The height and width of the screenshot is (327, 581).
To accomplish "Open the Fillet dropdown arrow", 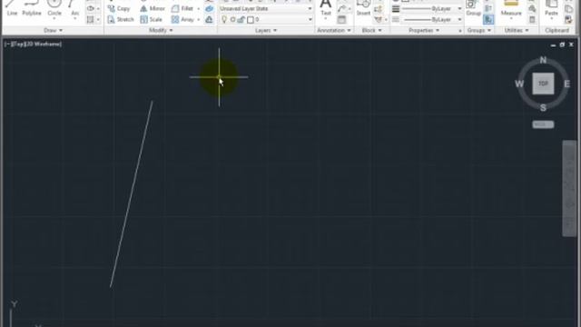I will coord(199,8).
